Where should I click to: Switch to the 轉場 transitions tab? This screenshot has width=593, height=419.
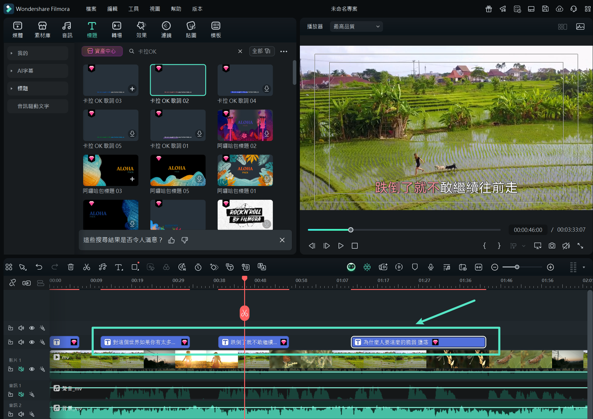(x=117, y=30)
